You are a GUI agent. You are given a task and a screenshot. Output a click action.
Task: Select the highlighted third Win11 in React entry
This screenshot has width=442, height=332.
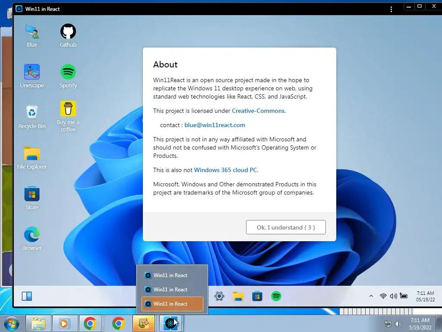pos(172,304)
